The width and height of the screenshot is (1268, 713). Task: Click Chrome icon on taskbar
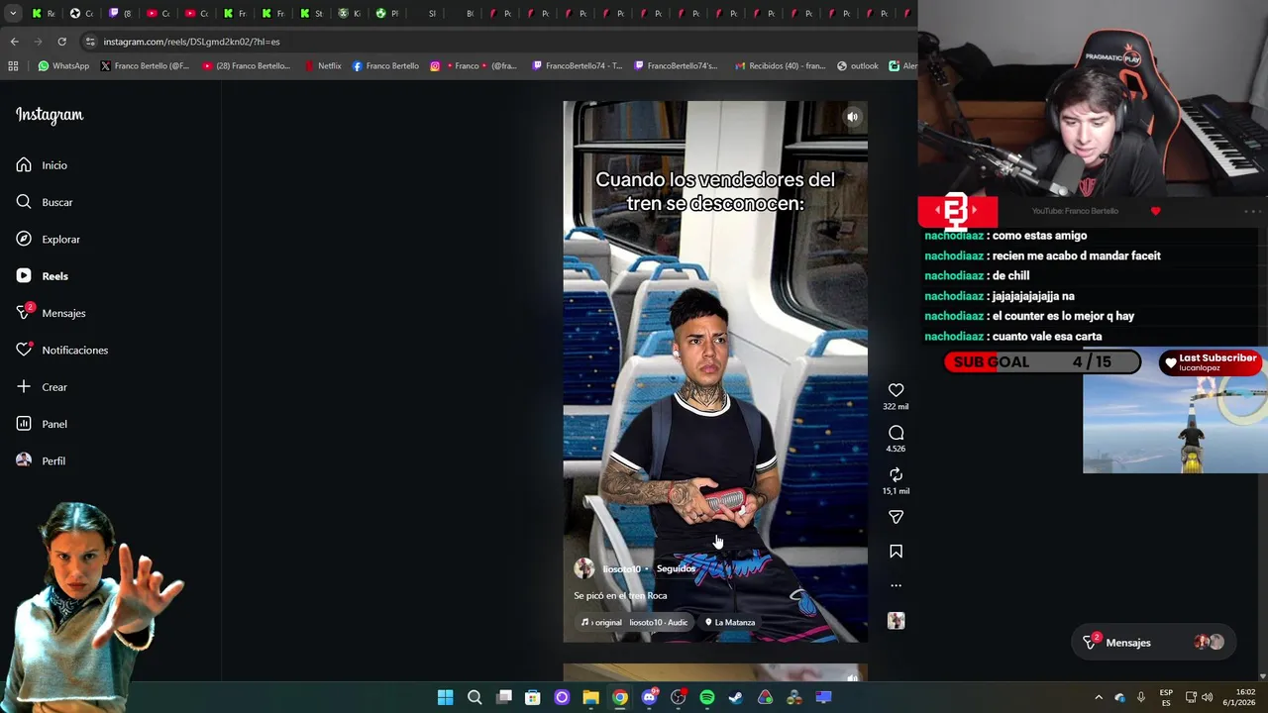(620, 697)
